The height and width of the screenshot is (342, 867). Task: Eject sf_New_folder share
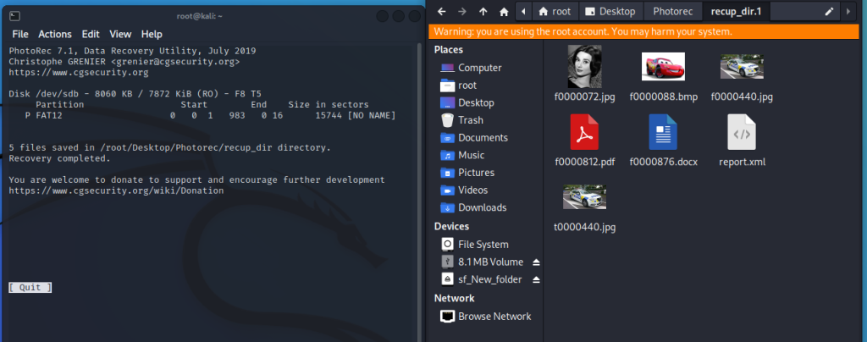(x=536, y=279)
